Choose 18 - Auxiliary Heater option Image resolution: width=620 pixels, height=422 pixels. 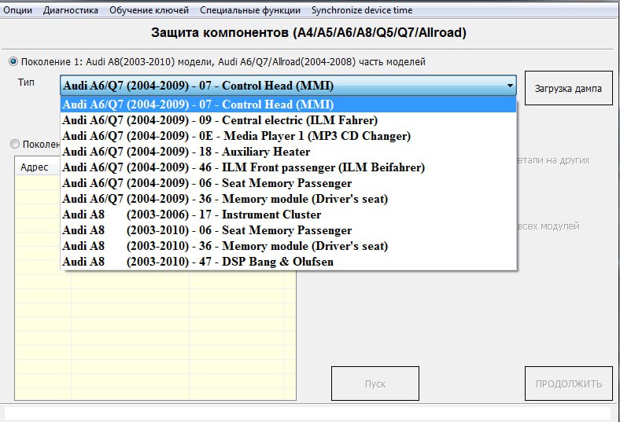(288, 152)
